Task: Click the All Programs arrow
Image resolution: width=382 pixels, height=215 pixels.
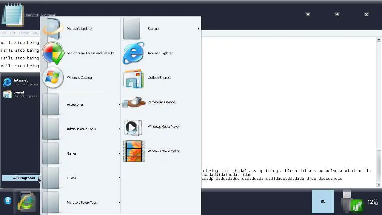Action: click(39, 178)
